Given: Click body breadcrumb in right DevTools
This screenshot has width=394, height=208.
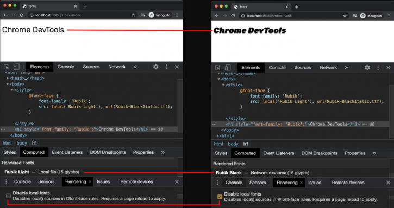Looking at the screenshot, I should (233, 144).
